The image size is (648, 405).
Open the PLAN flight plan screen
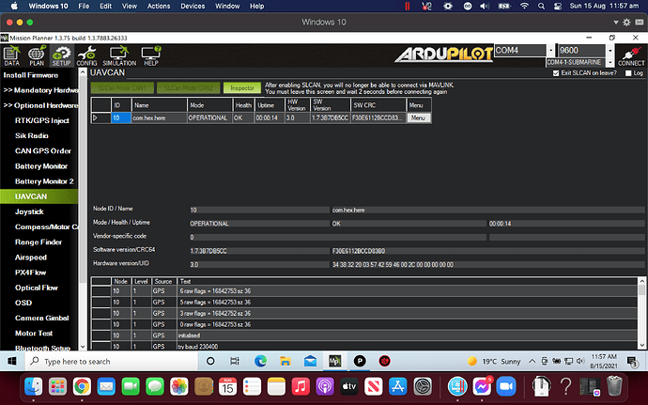(37, 55)
